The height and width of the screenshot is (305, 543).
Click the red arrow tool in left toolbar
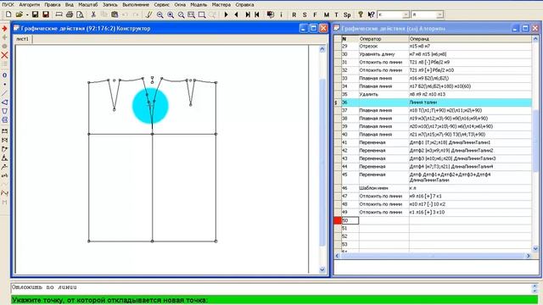click(4, 28)
